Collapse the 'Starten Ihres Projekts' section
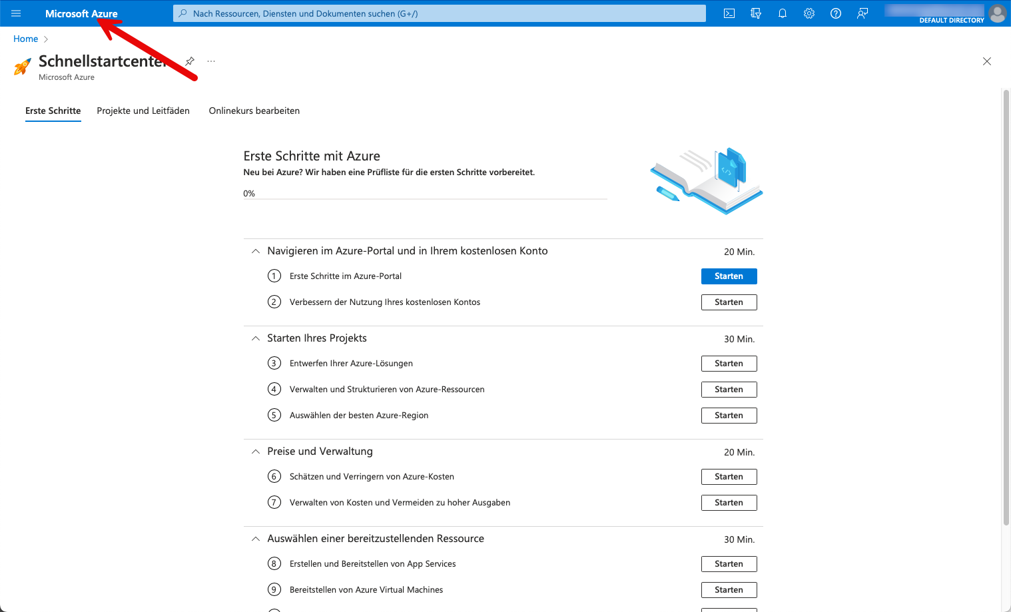1011x612 pixels. click(x=256, y=338)
